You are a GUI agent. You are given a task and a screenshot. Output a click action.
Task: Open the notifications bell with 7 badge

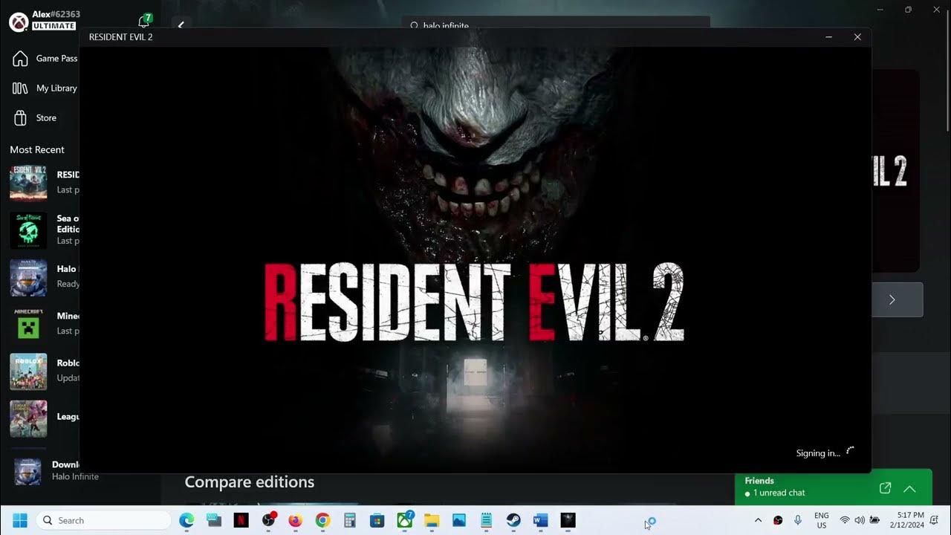[x=144, y=21]
